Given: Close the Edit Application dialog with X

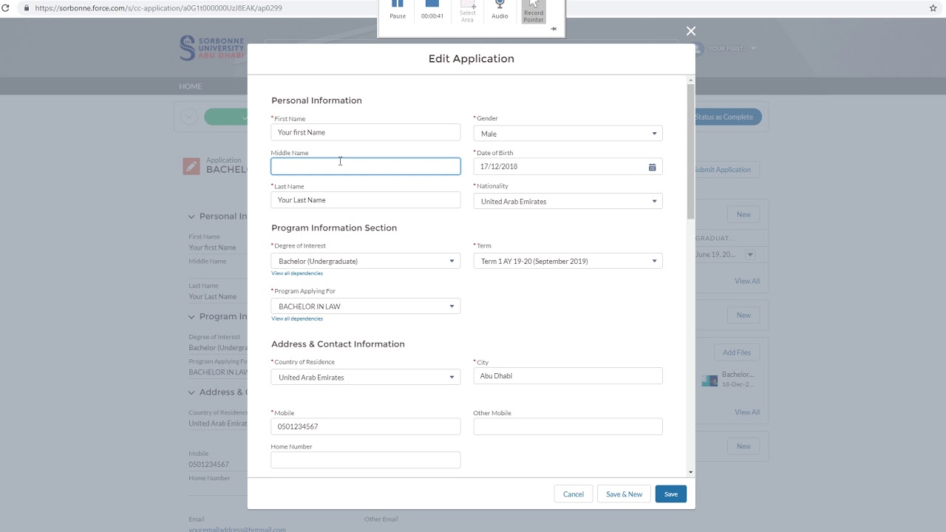Looking at the screenshot, I should click(691, 31).
